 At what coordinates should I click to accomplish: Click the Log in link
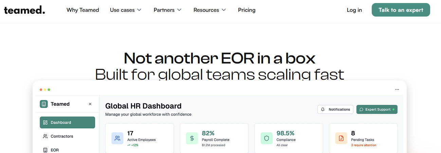[x=354, y=10]
